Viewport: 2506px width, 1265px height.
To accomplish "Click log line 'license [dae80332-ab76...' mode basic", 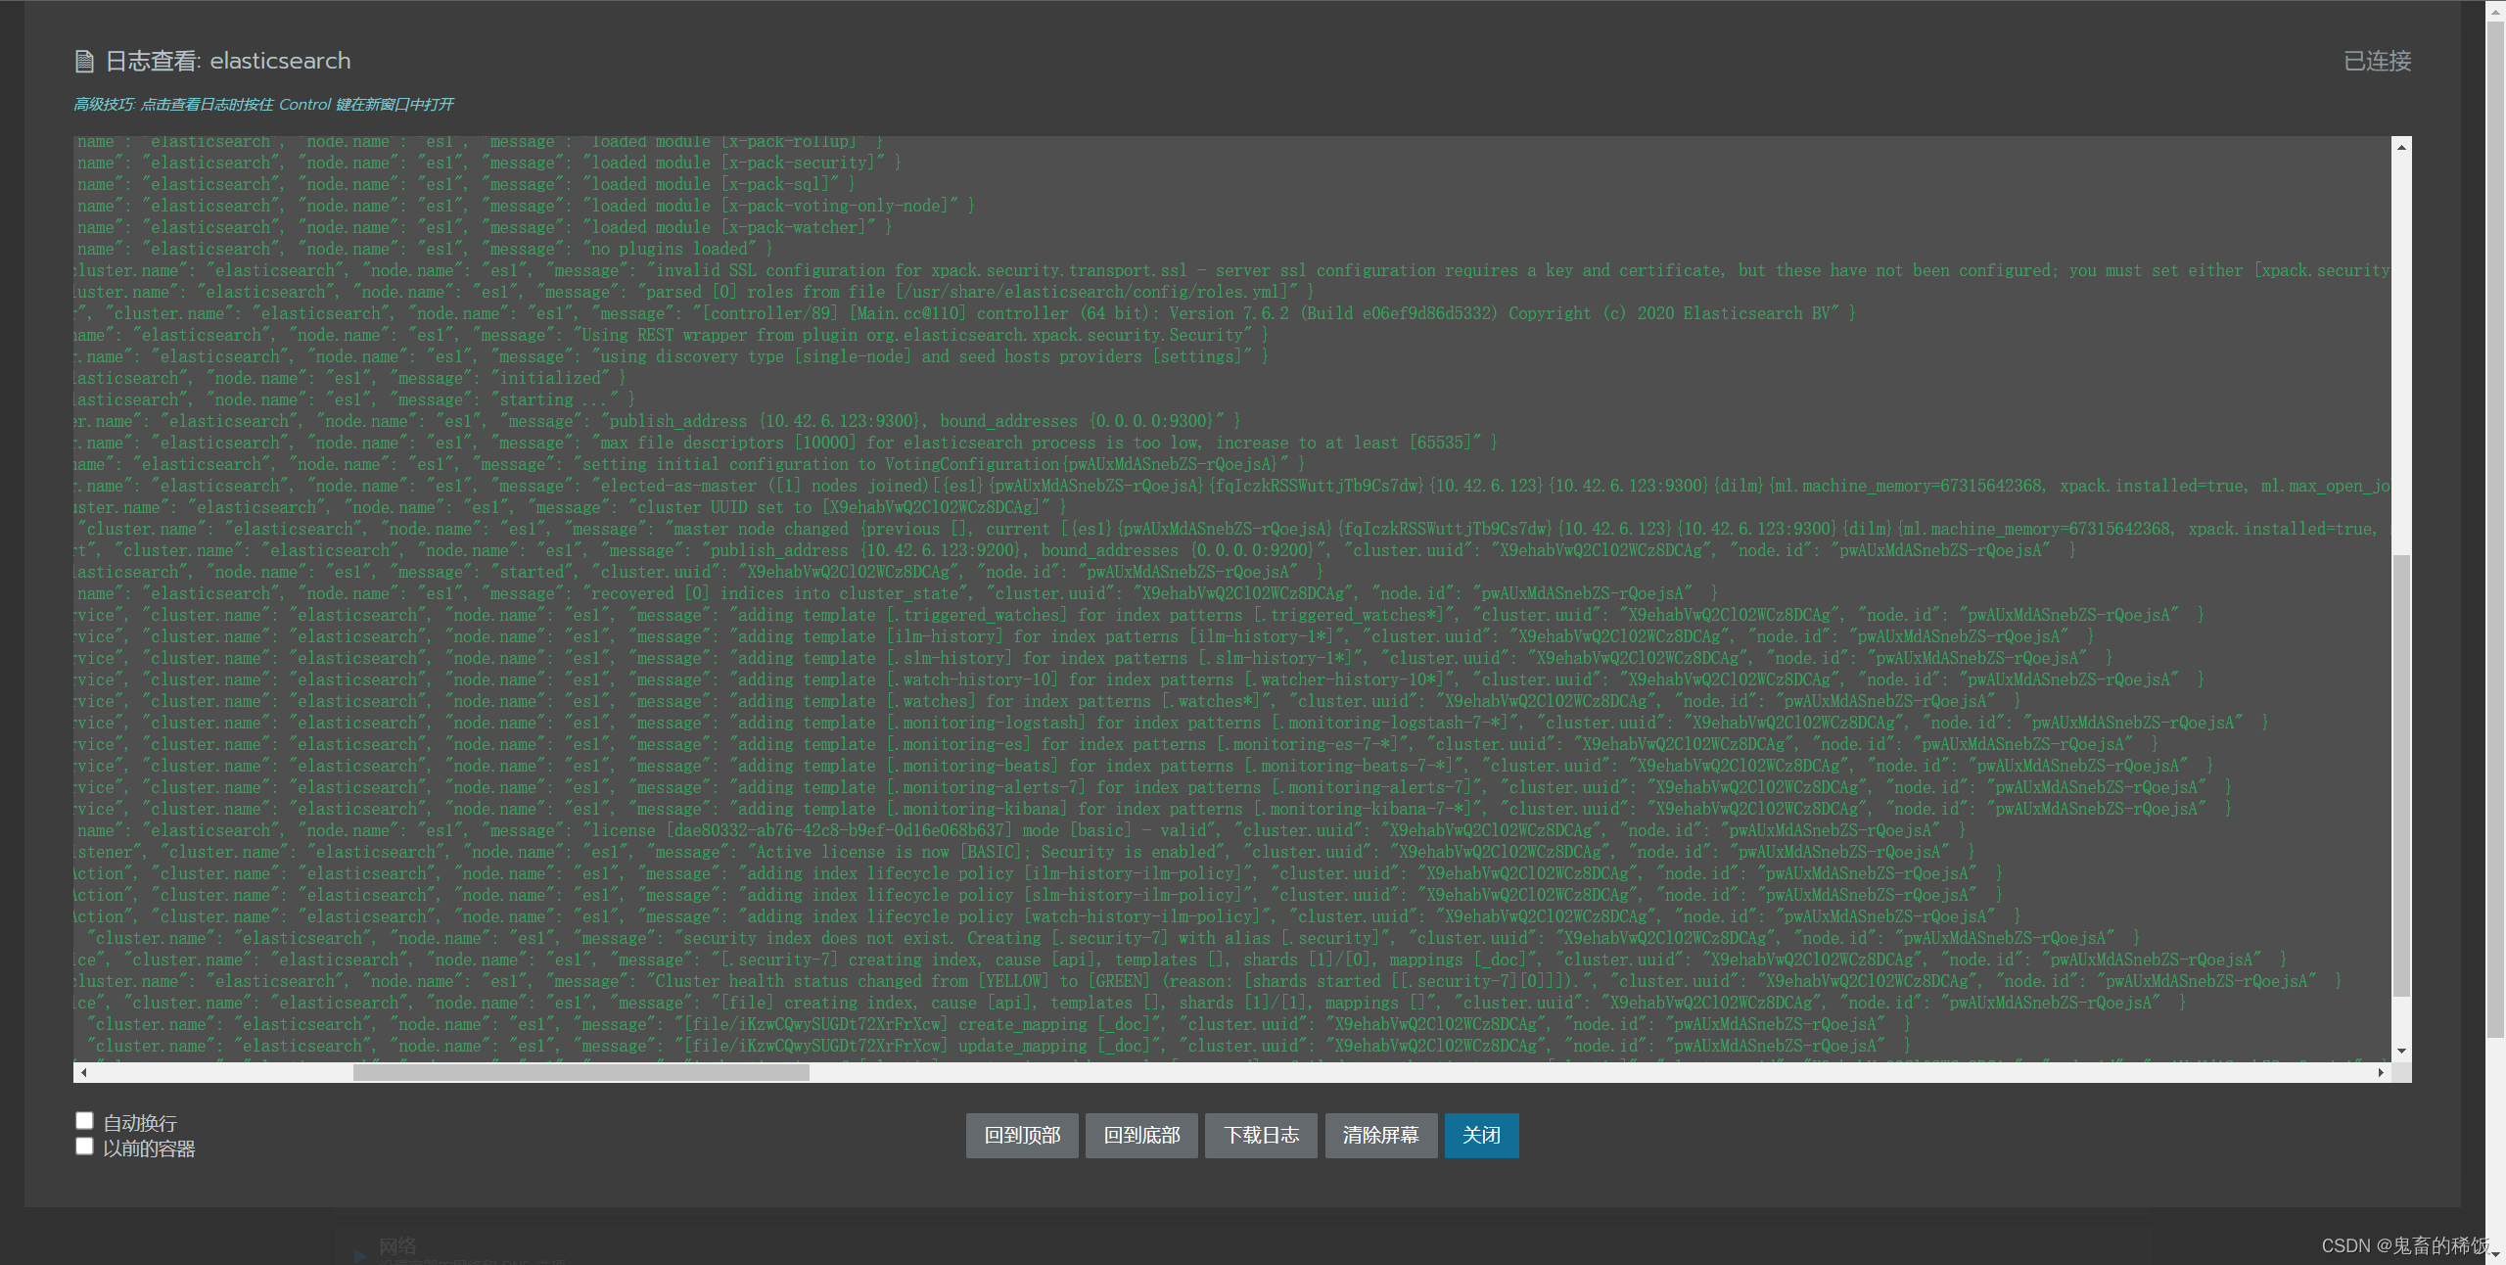I will 1021,830.
